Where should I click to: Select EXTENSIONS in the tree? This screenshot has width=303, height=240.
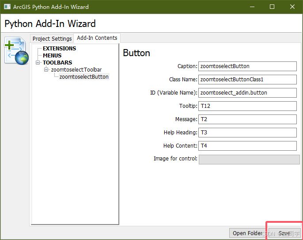[60, 48]
